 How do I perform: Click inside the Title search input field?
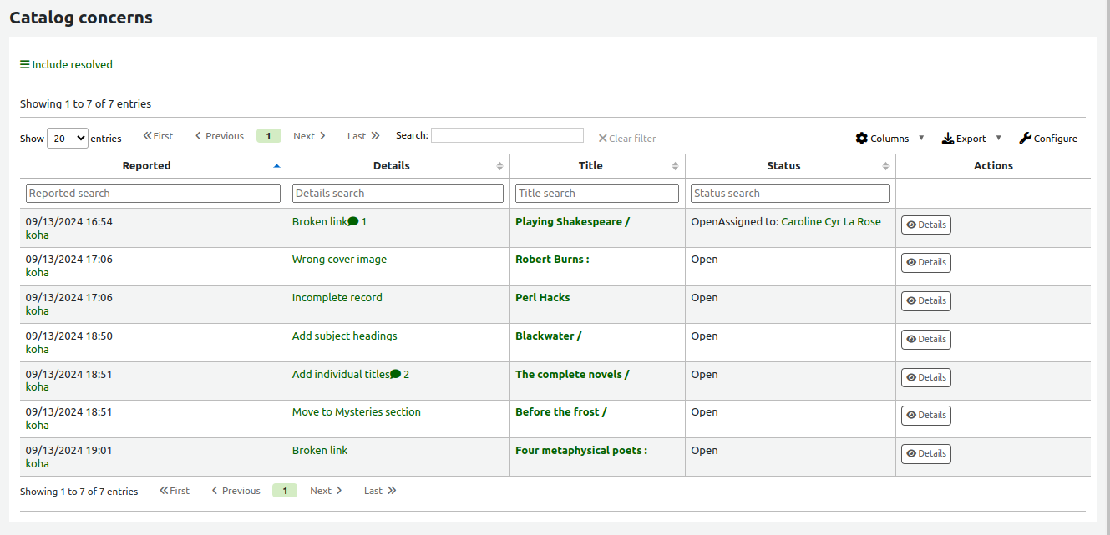(596, 193)
